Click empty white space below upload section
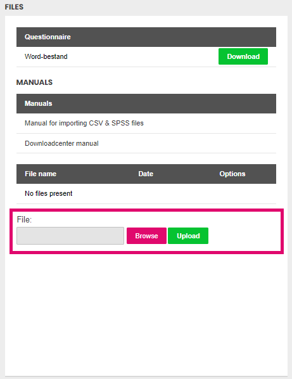 (146, 314)
